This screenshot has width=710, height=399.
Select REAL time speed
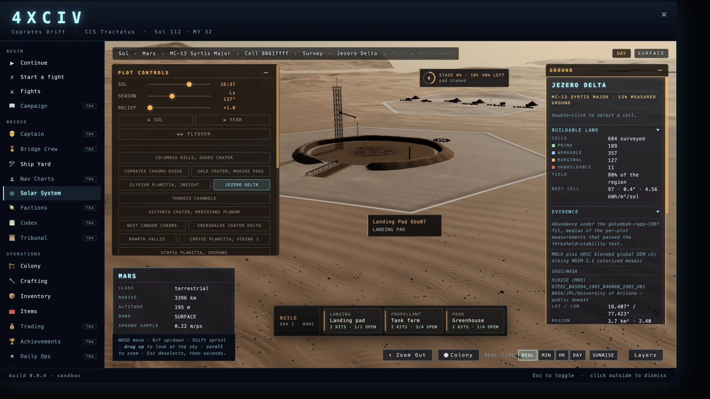click(x=528, y=355)
